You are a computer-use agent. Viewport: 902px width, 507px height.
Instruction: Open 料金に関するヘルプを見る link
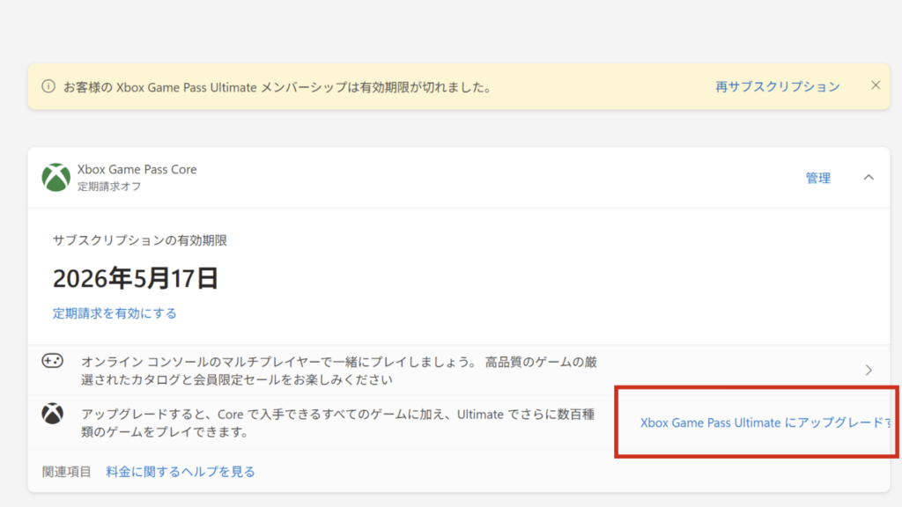coord(180,472)
